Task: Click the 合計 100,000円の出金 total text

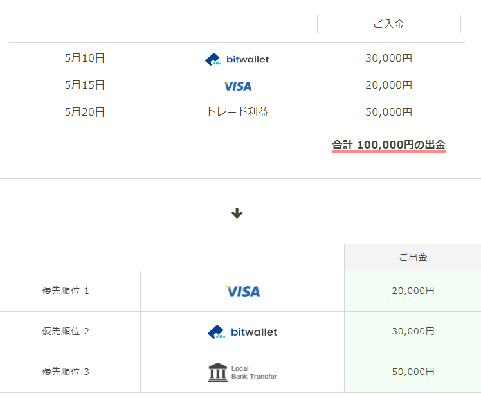Action: pos(388,145)
